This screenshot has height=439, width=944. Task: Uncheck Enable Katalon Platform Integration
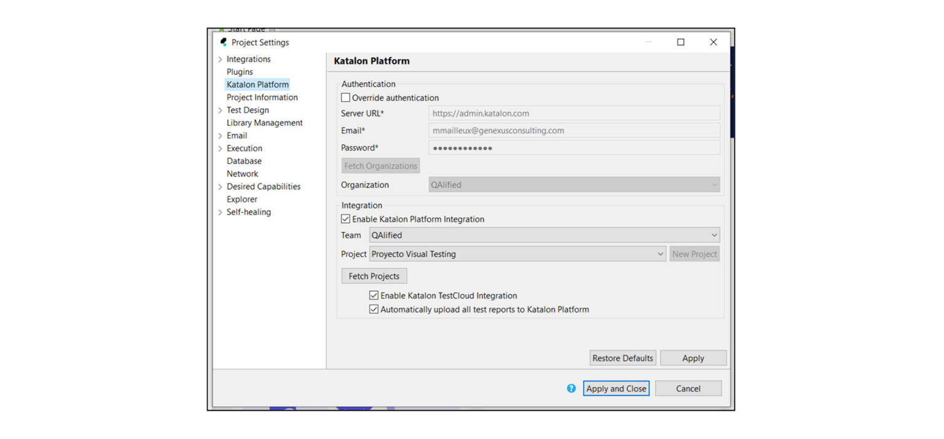[346, 219]
